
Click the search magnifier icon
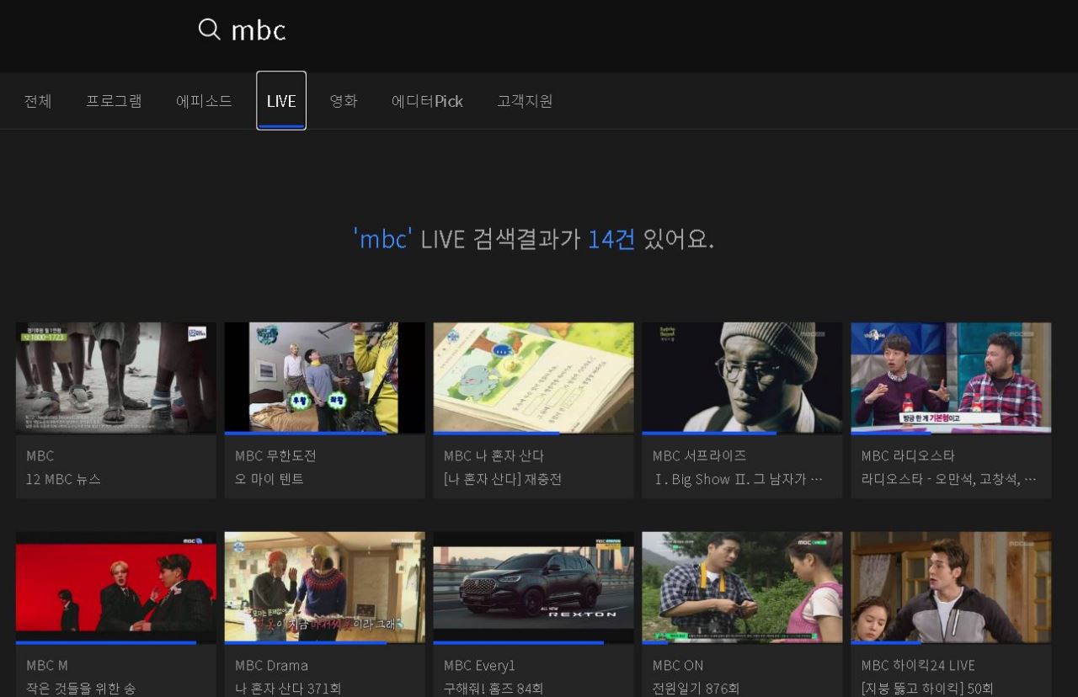click(209, 29)
